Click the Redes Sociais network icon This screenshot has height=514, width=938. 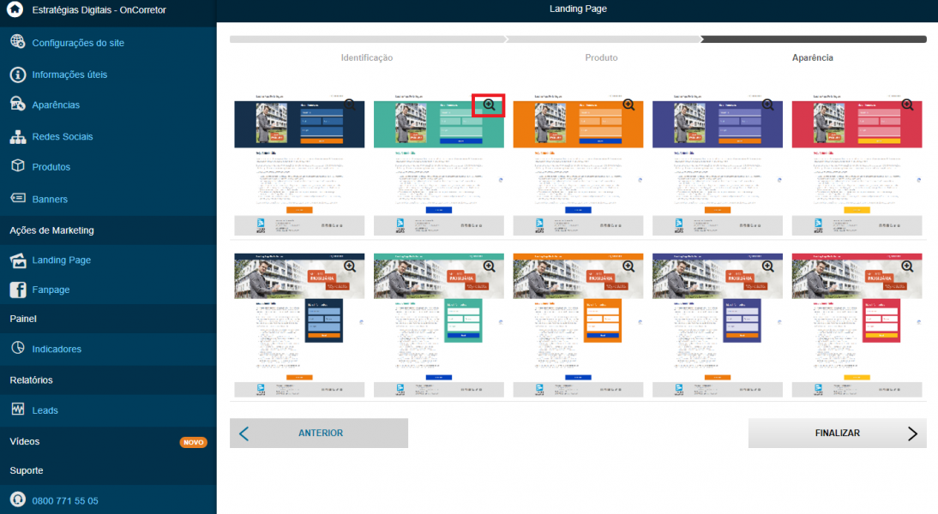click(x=18, y=136)
